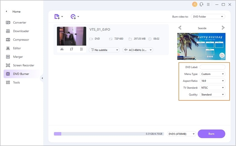Screen dimensions: 236x146
Task: Click the Converter sidebar icon
Action: pos(8,22)
